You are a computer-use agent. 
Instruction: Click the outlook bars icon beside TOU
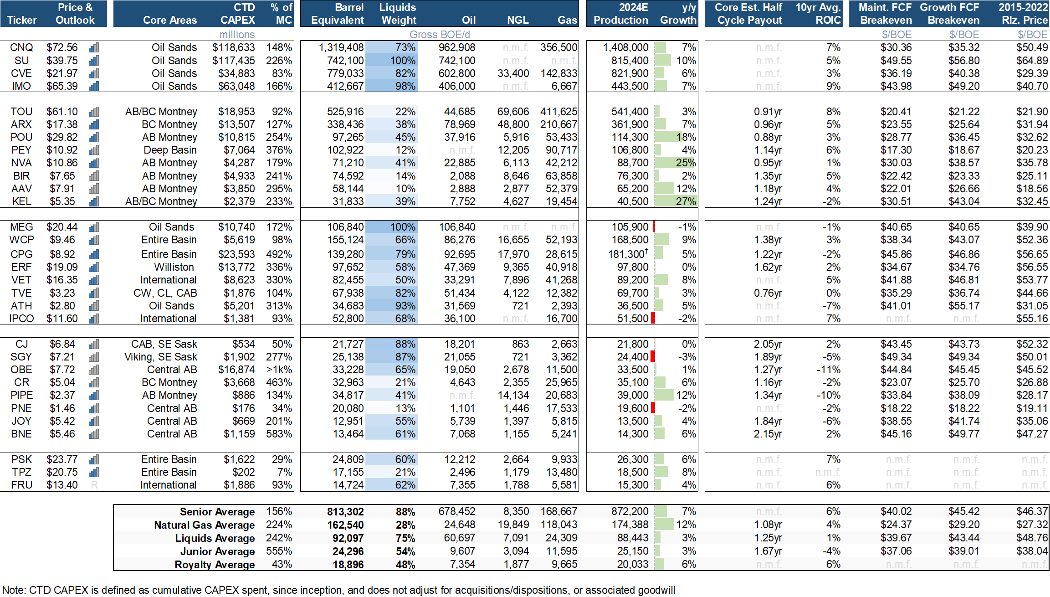click(x=94, y=112)
